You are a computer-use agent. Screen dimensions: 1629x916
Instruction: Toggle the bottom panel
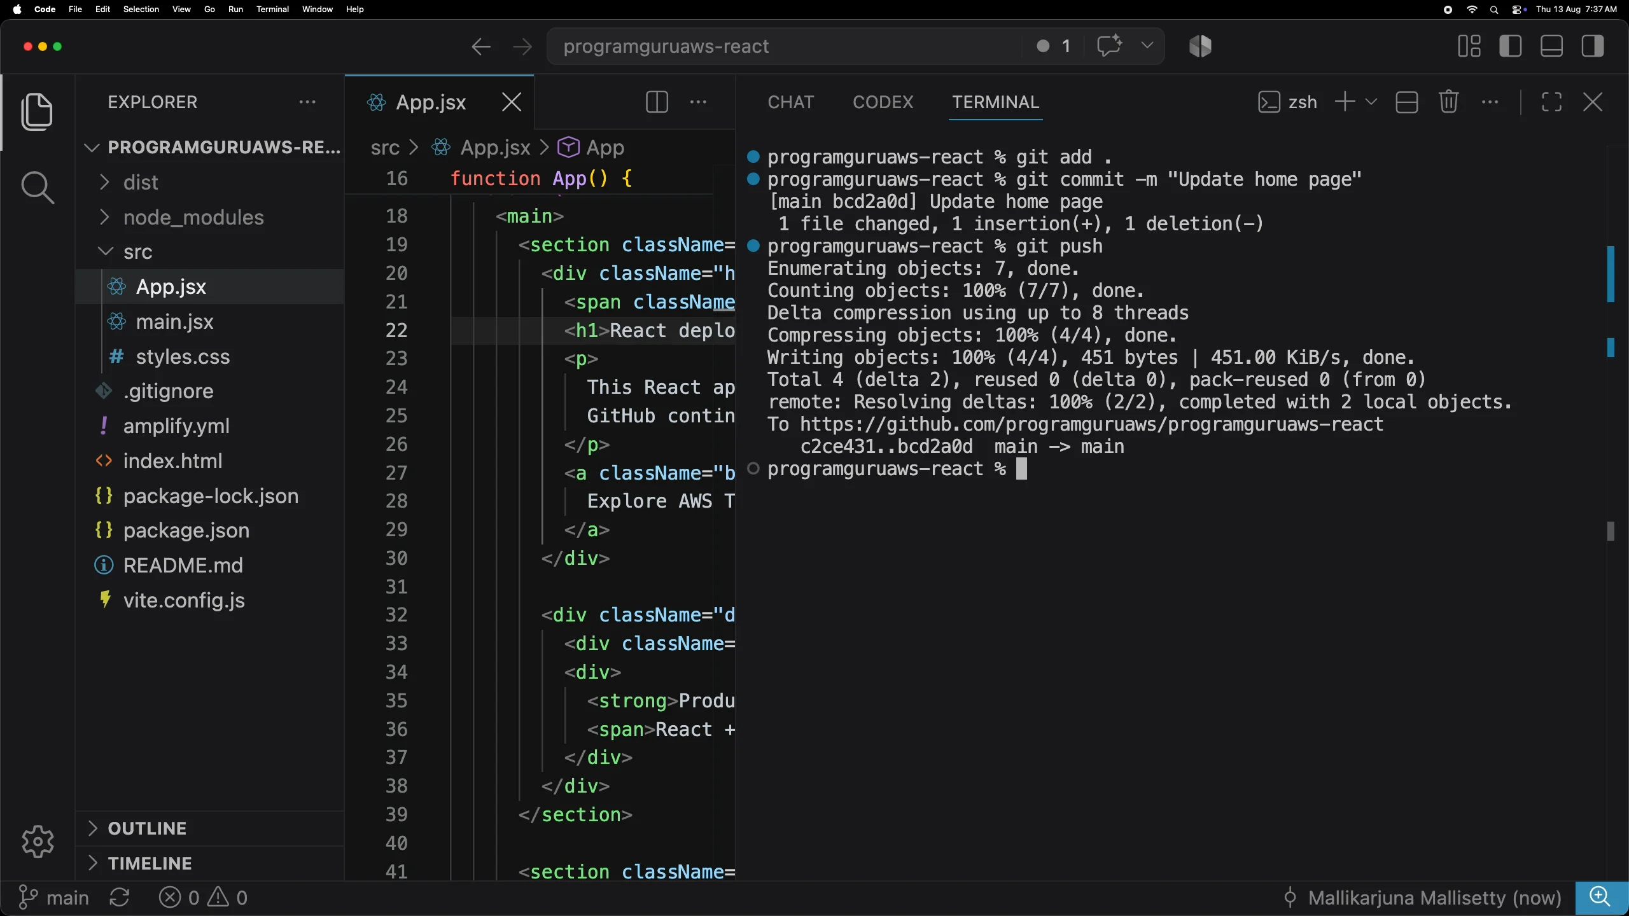click(1551, 46)
